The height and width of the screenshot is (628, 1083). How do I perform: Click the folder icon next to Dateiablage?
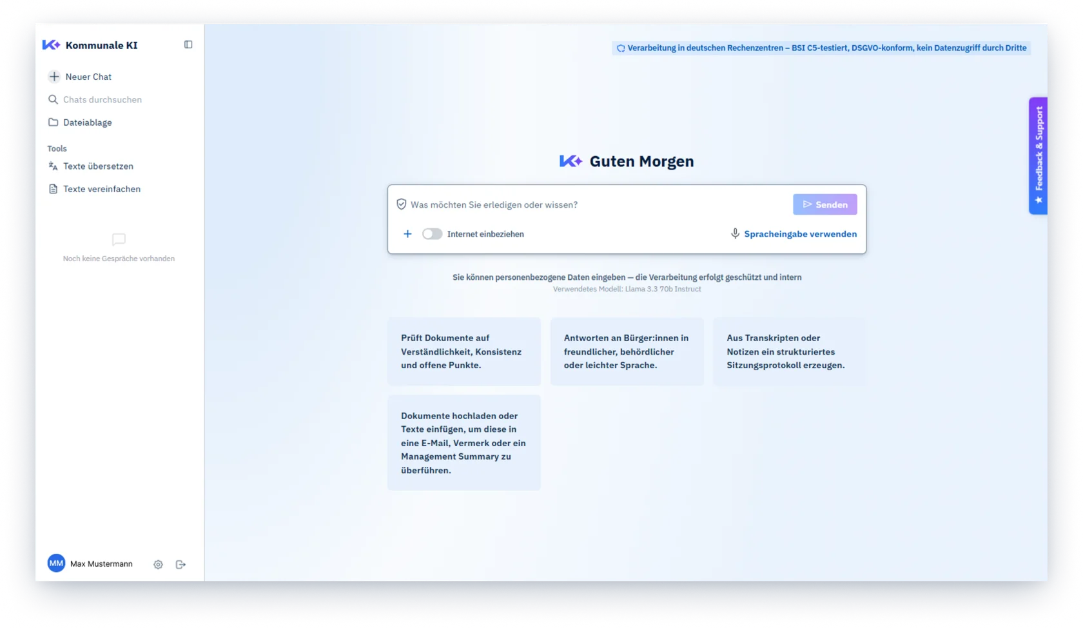click(x=53, y=123)
